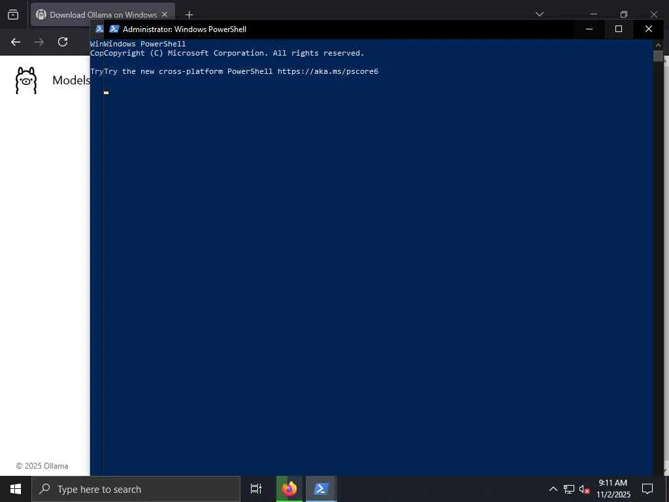Open the muted volume tray icon
Image resolution: width=669 pixels, height=502 pixels.
[x=584, y=489]
